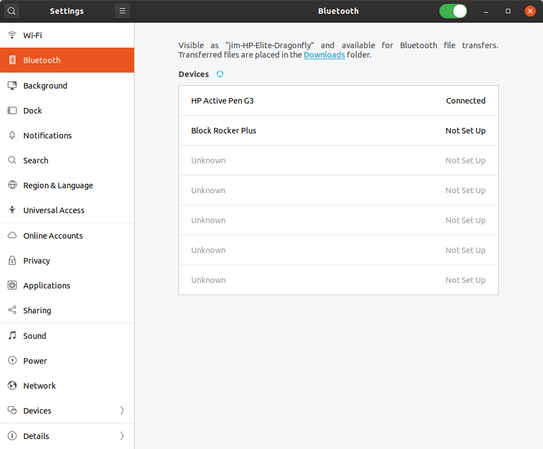543x449 pixels.
Task: Open the Region & Language panel
Action: coord(58,185)
